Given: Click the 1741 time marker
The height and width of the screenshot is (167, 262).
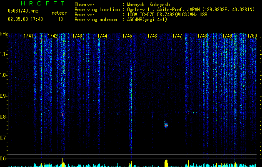Looking at the screenshot, I should coord(28,36).
